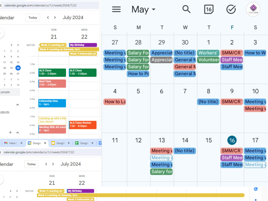
Task: Go to previous week in lower desktop calendar
Action: coord(46,164)
